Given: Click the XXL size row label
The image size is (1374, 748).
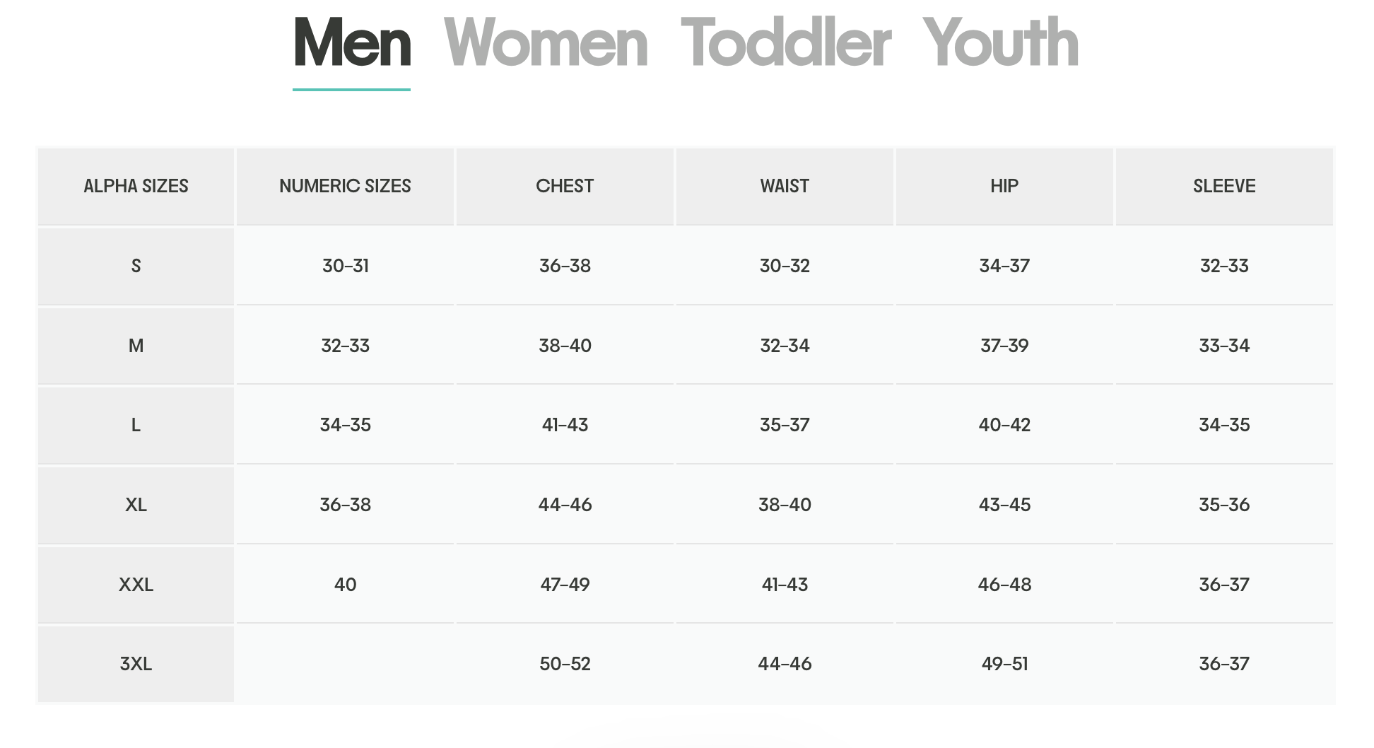Looking at the screenshot, I should pyautogui.click(x=136, y=585).
